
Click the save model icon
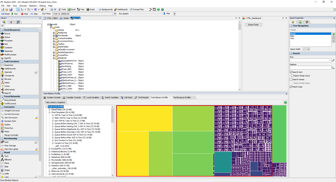(11, 9)
